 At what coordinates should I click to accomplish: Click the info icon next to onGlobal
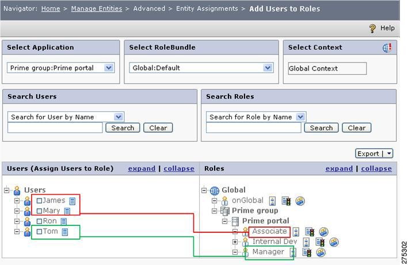[272, 201]
